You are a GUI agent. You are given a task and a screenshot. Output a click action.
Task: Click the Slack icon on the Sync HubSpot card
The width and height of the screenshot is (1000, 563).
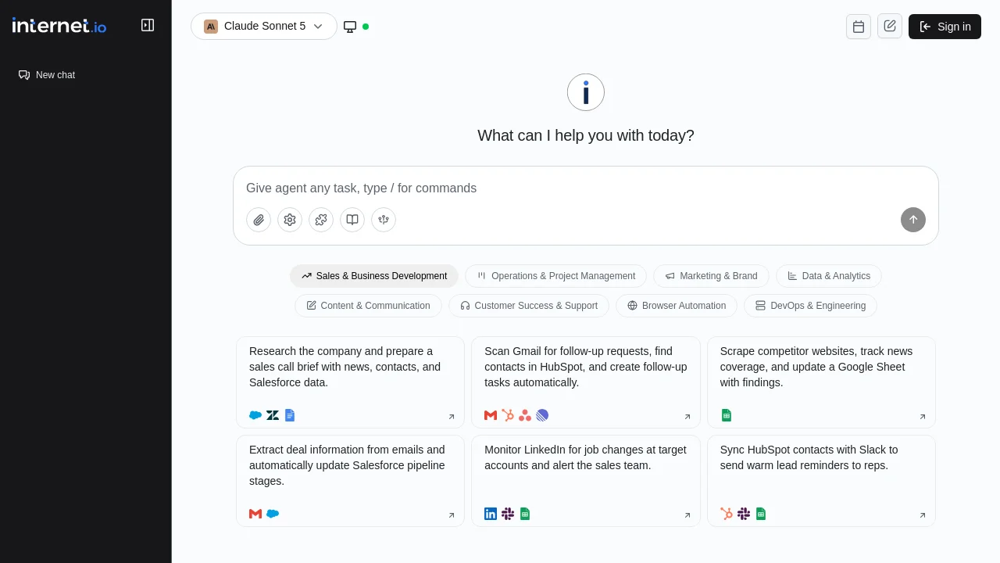coord(744,514)
